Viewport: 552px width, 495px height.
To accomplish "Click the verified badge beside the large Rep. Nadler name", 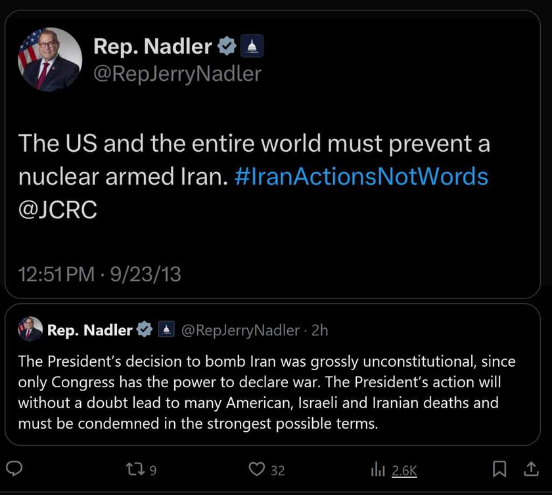I will 226,46.
